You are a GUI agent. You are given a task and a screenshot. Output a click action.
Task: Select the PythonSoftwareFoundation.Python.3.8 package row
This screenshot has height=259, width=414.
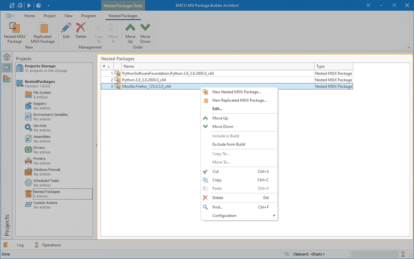[x=227, y=74]
